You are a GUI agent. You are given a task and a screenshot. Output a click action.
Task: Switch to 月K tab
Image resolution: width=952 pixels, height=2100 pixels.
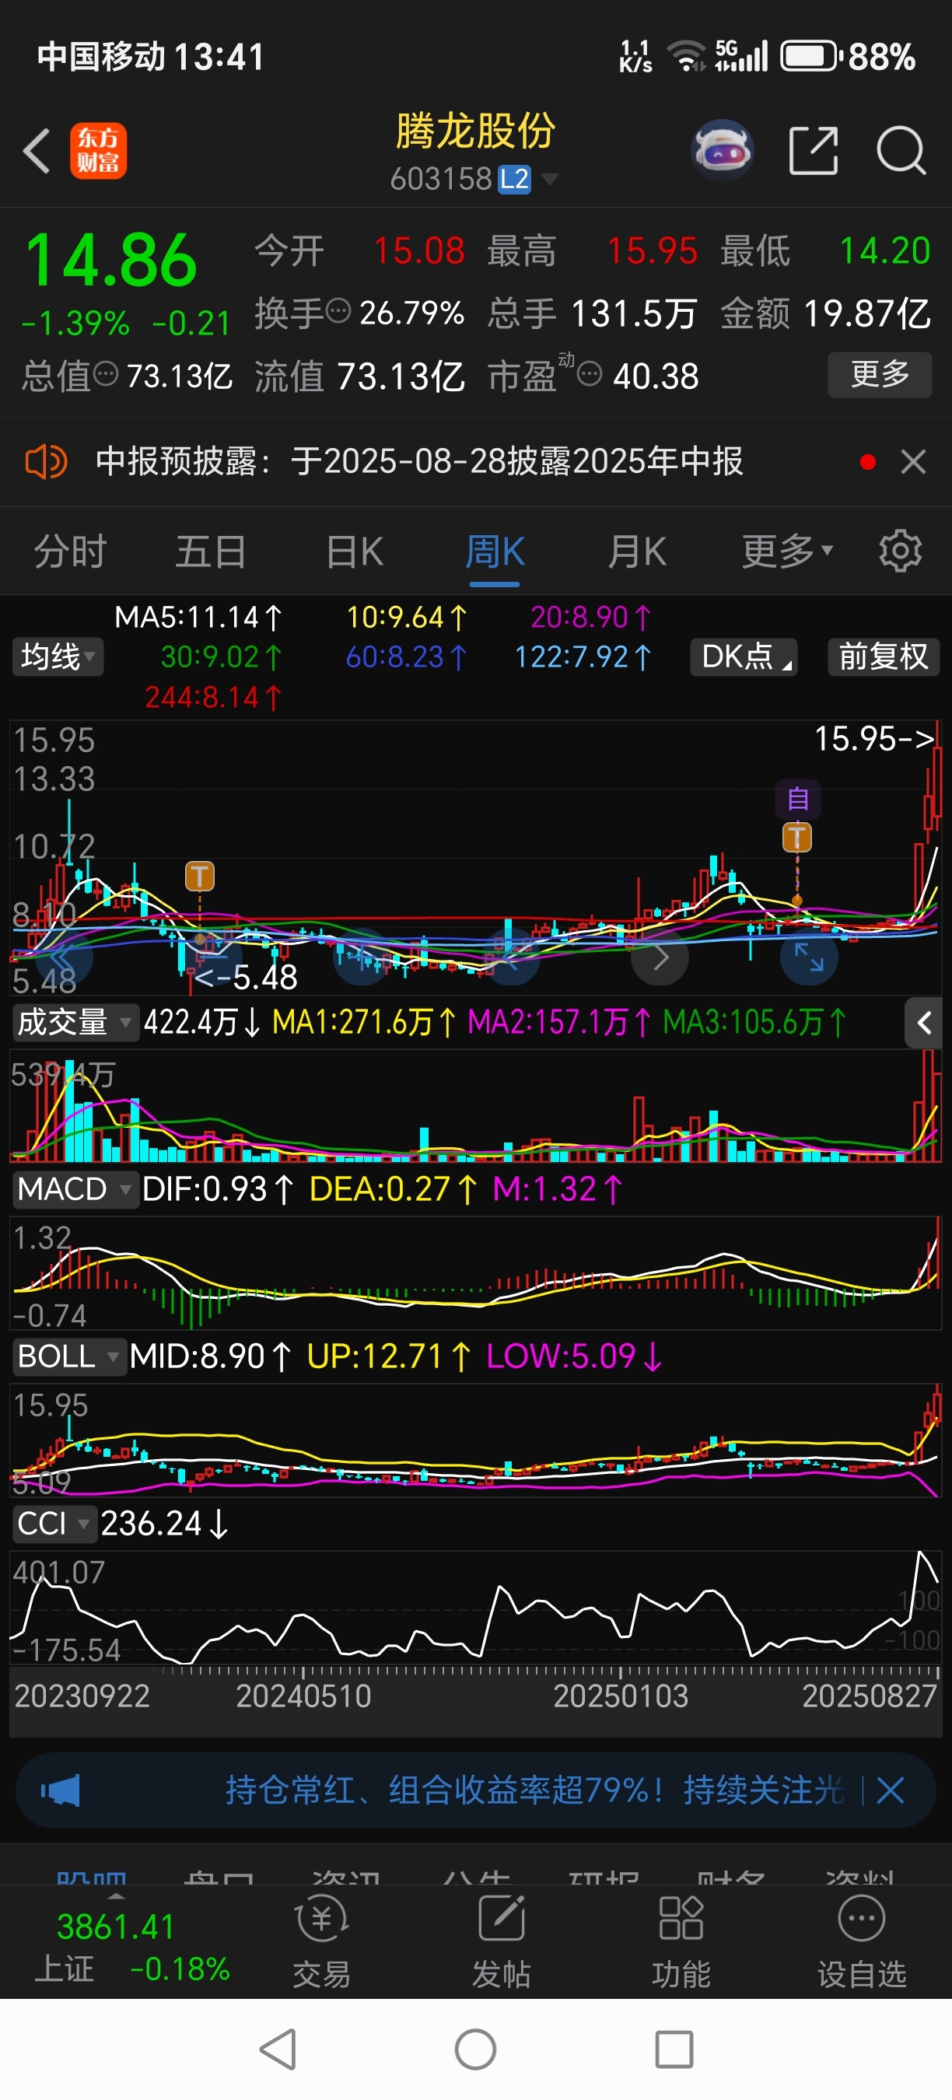636,552
